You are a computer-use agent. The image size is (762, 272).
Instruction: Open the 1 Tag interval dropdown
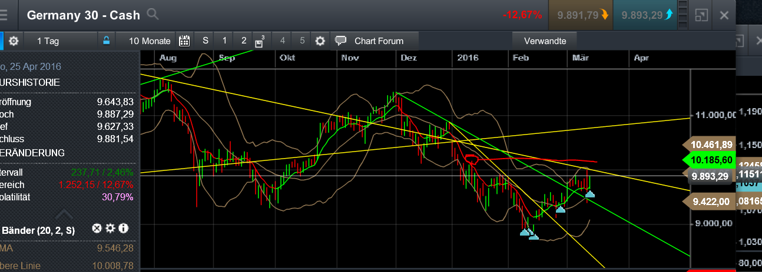(59, 41)
